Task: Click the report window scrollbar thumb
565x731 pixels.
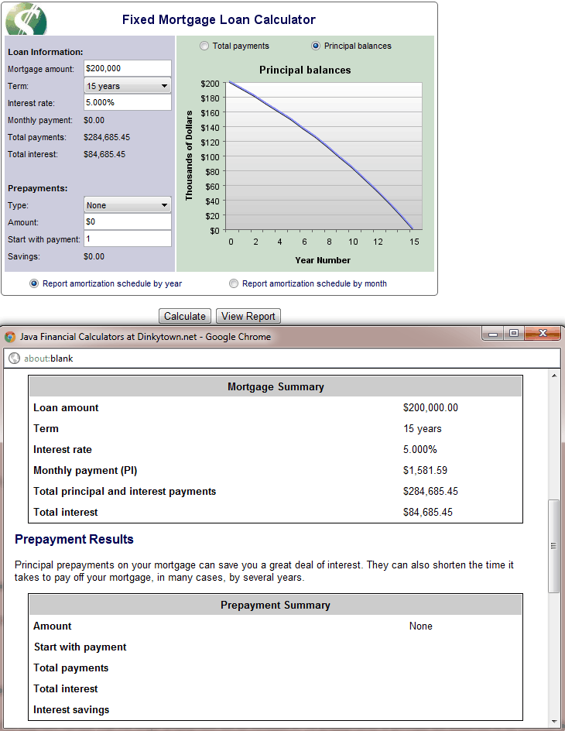Action: pos(553,546)
